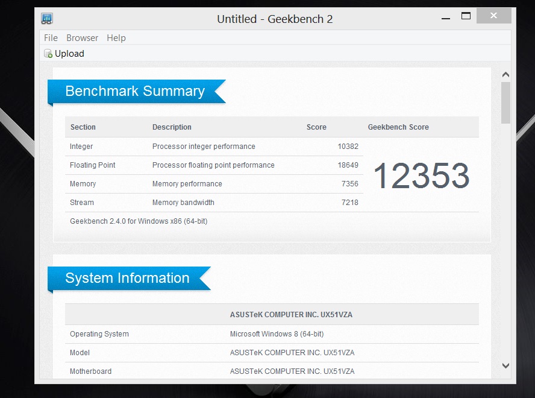
Task: Open the Help menu
Action: [x=116, y=38]
